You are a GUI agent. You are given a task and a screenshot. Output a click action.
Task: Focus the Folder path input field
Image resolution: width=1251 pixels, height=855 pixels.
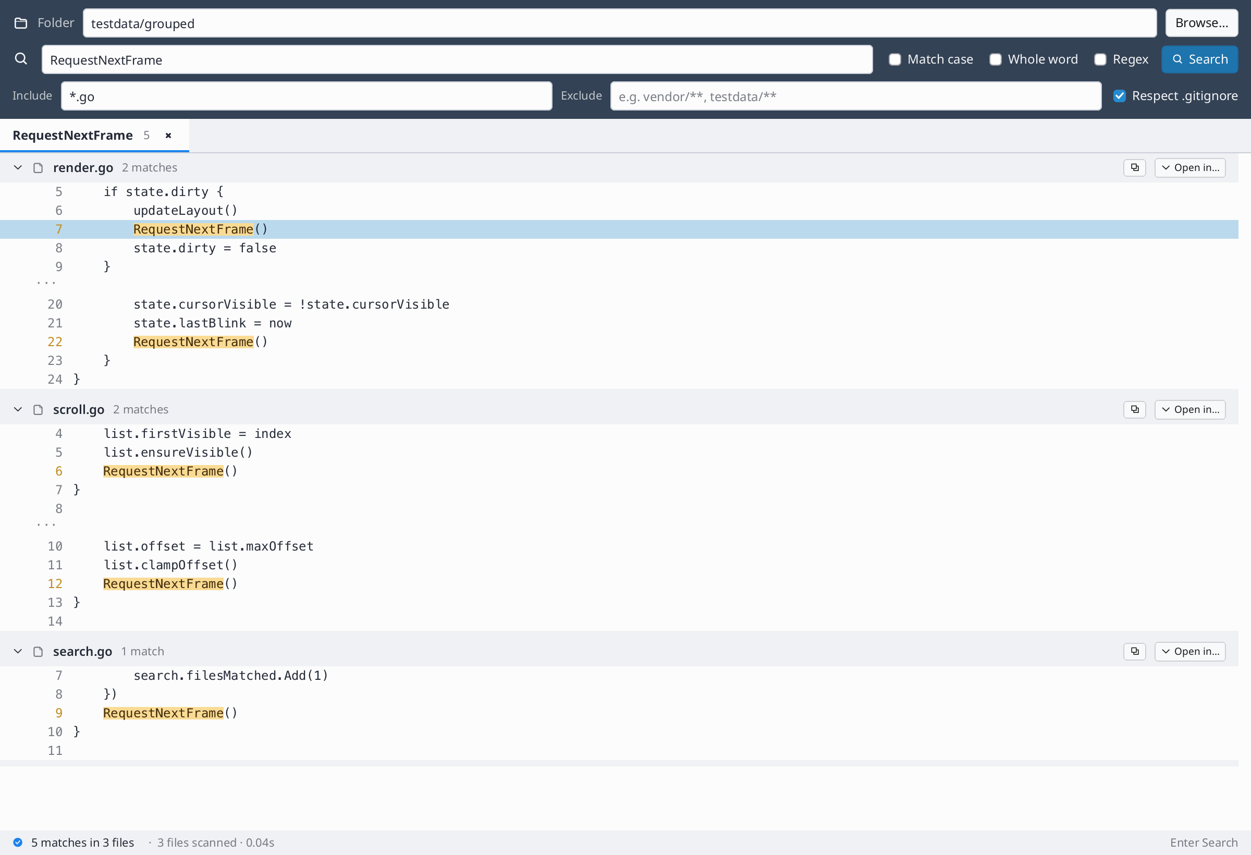coord(620,23)
